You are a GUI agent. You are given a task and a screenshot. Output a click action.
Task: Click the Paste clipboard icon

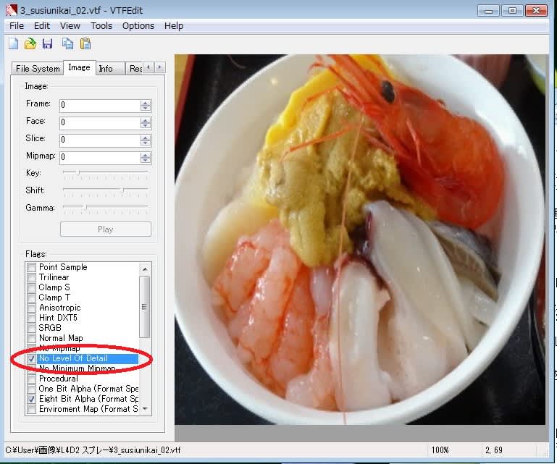(85, 44)
